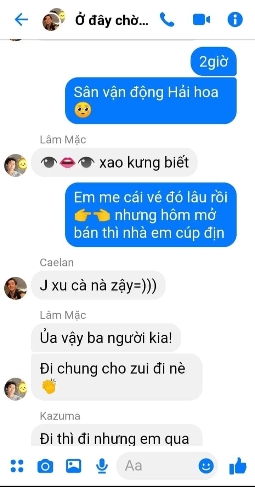Tap the group avatar in the header
This screenshot has width=255, height=487.
point(53,20)
